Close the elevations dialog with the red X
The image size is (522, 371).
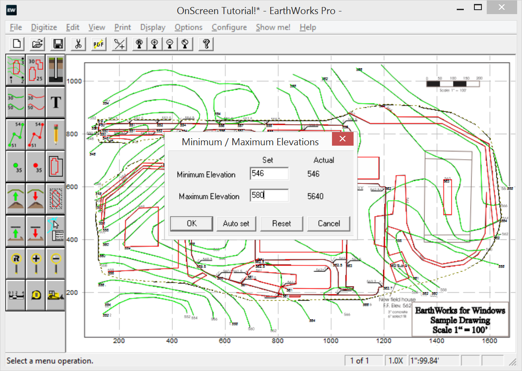[x=343, y=139]
